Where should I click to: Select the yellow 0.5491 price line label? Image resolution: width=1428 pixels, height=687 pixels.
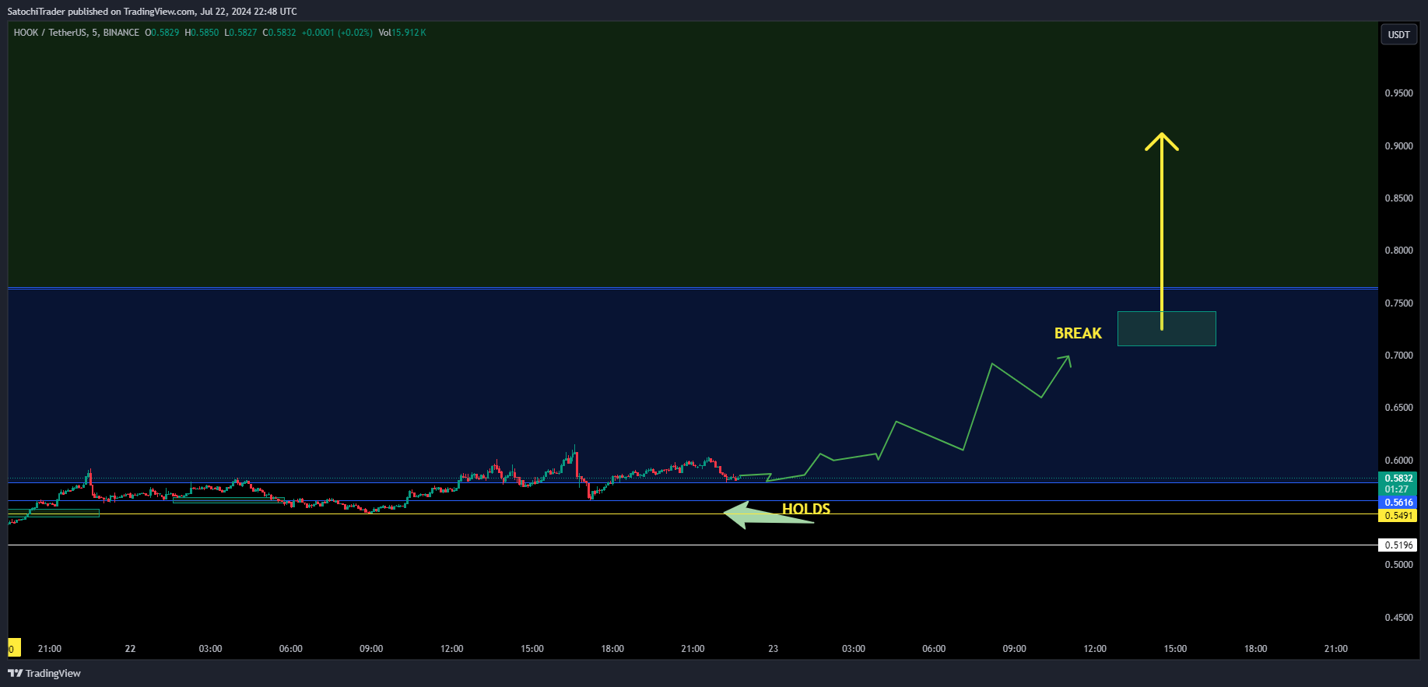tap(1398, 516)
